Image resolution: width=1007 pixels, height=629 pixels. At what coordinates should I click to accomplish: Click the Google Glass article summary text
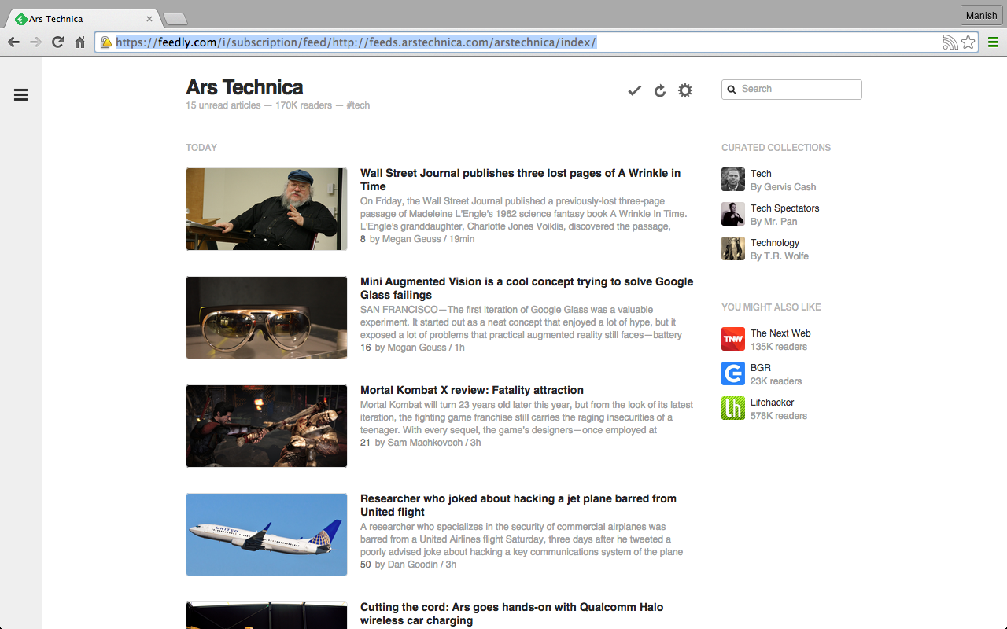pos(521,322)
